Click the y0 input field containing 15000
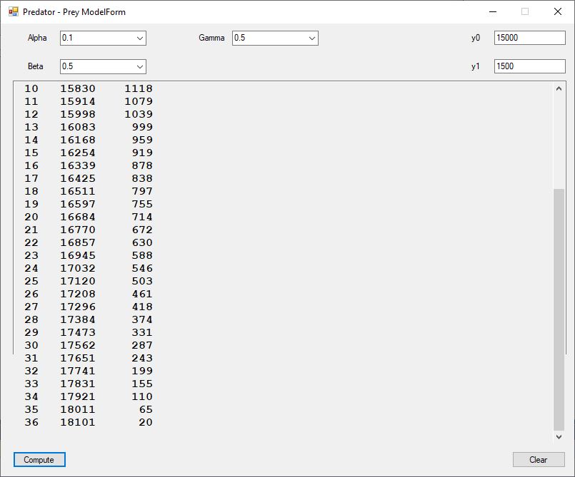Screen dimensions: 575x477 tap(529, 39)
